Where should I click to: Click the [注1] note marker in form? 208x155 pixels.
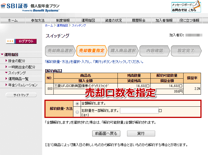tap(85, 115)
